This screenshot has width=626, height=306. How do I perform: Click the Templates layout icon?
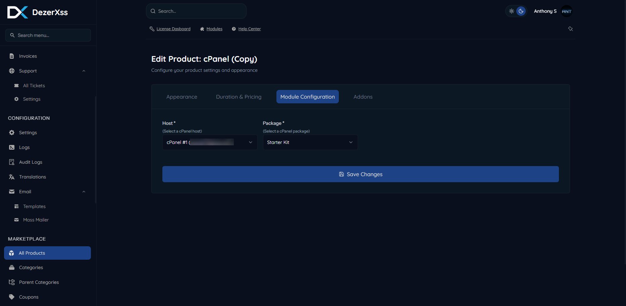(x=16, y=206)
